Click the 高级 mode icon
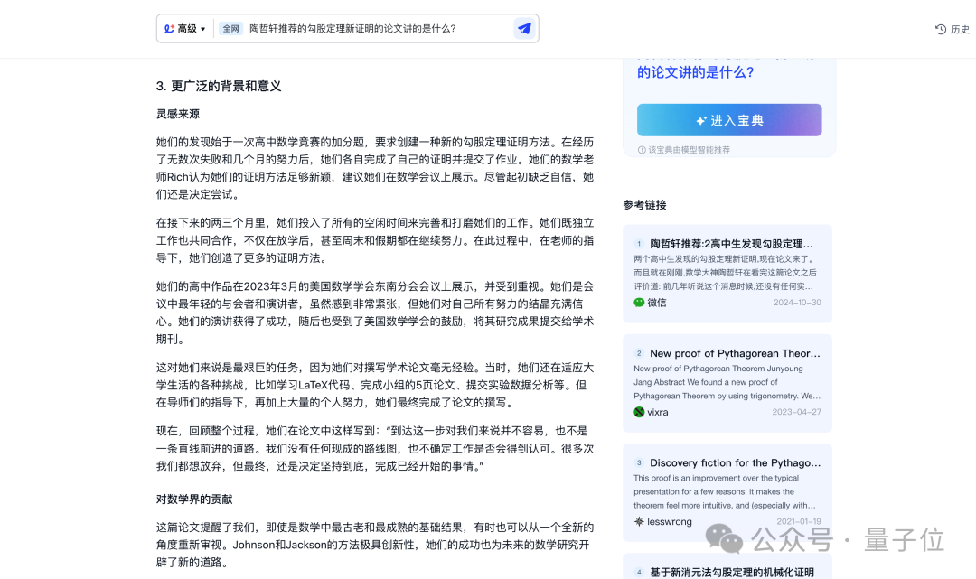 [169, 29]
